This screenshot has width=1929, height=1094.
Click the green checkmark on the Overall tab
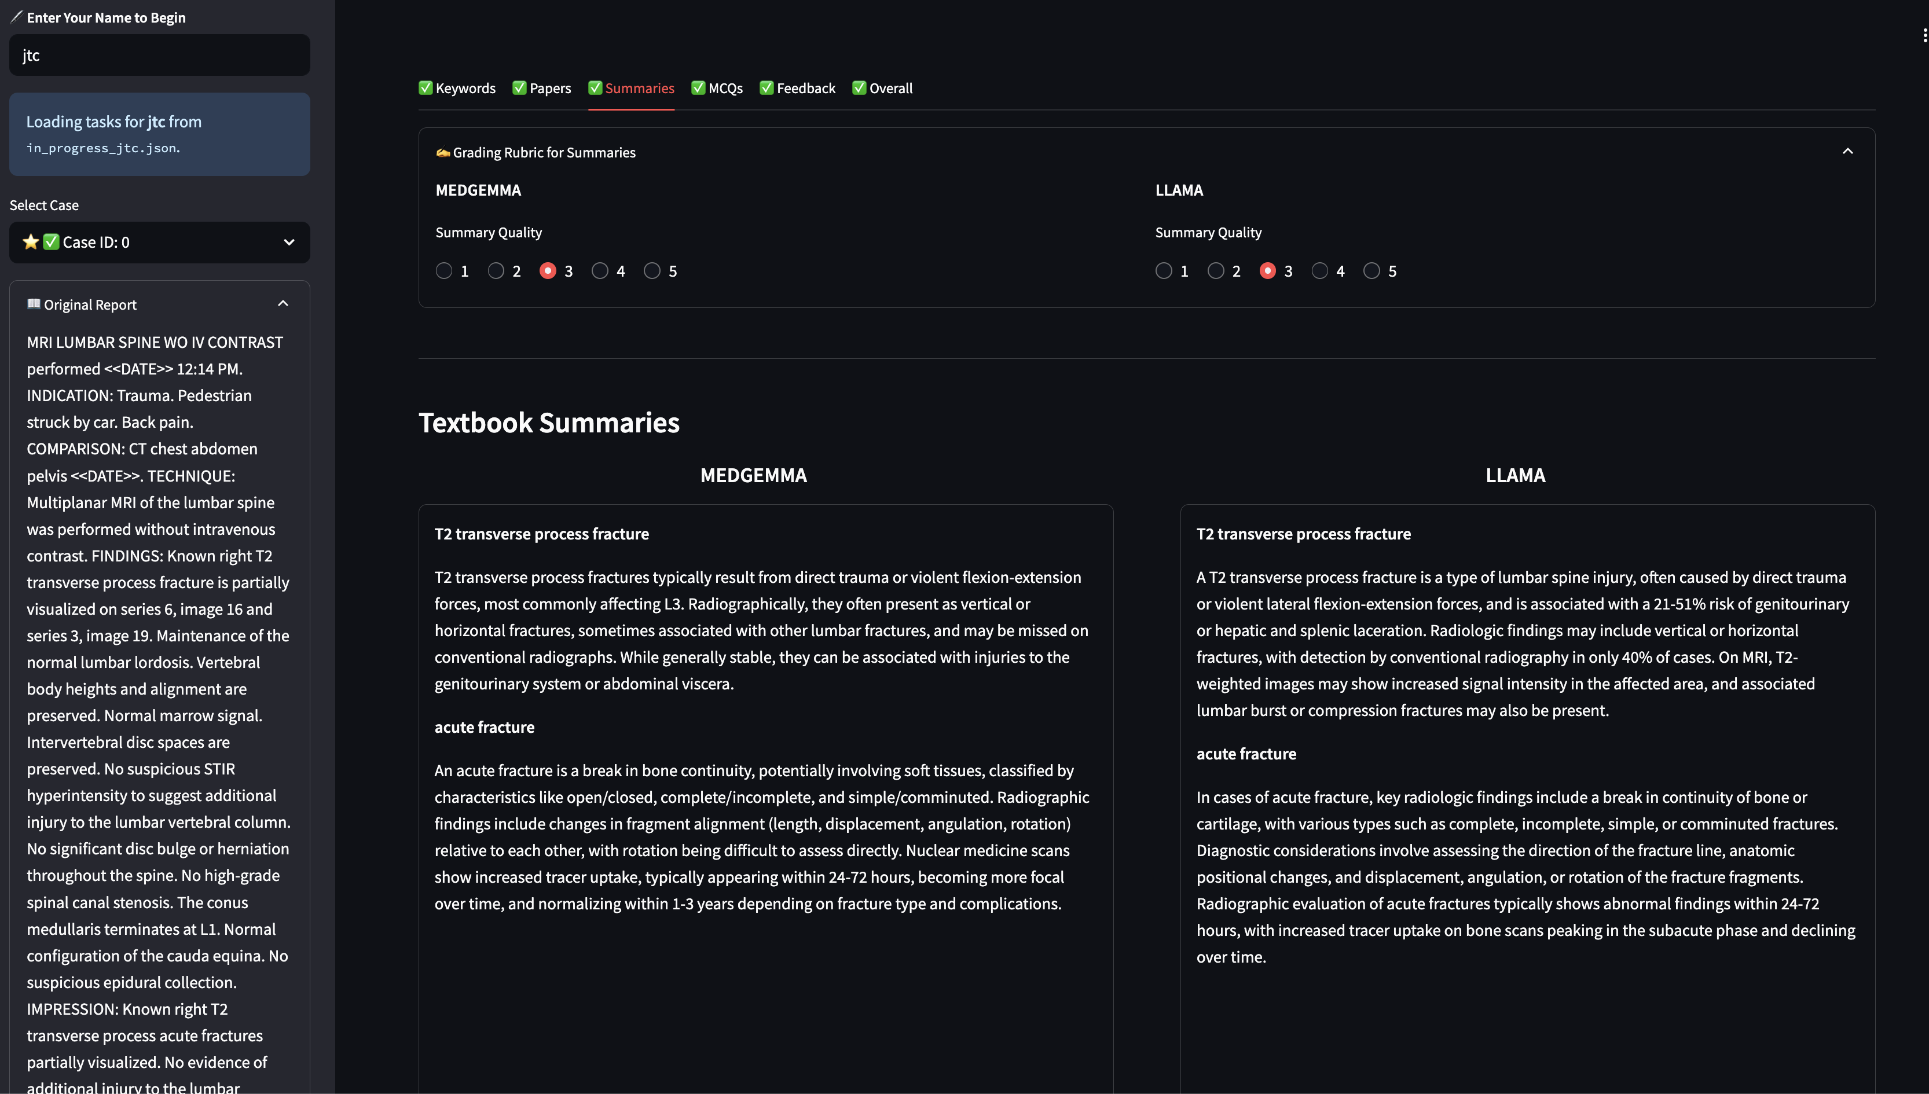(x=859, y=88)
